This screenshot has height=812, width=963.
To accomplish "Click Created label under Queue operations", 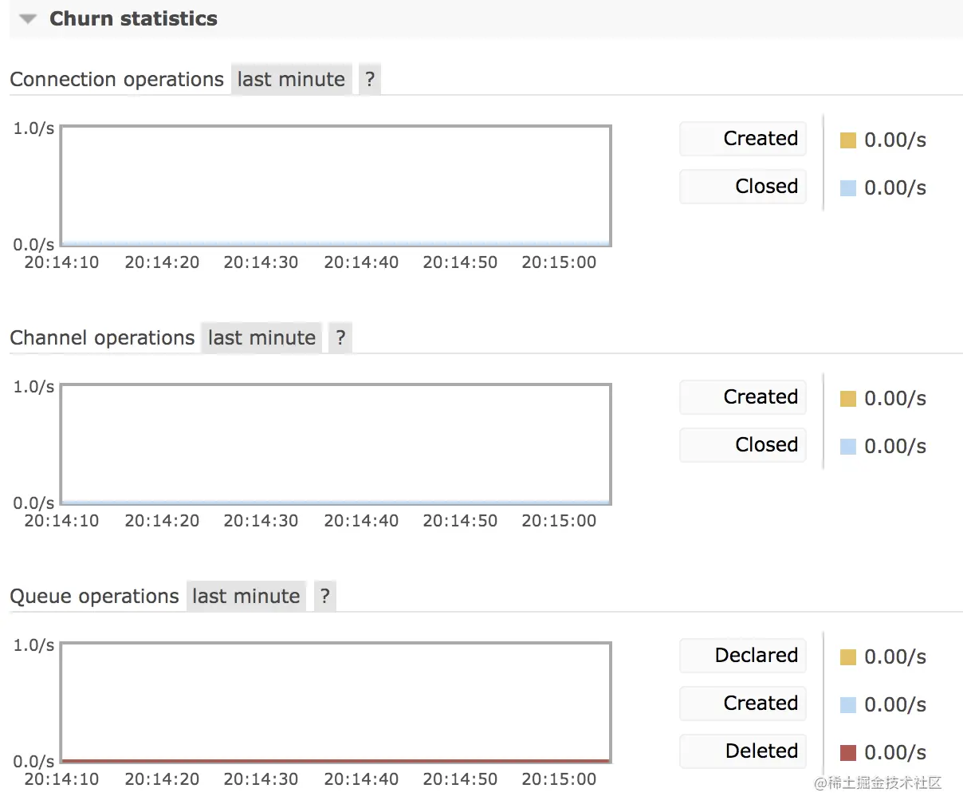I will [x=743, y=704].
